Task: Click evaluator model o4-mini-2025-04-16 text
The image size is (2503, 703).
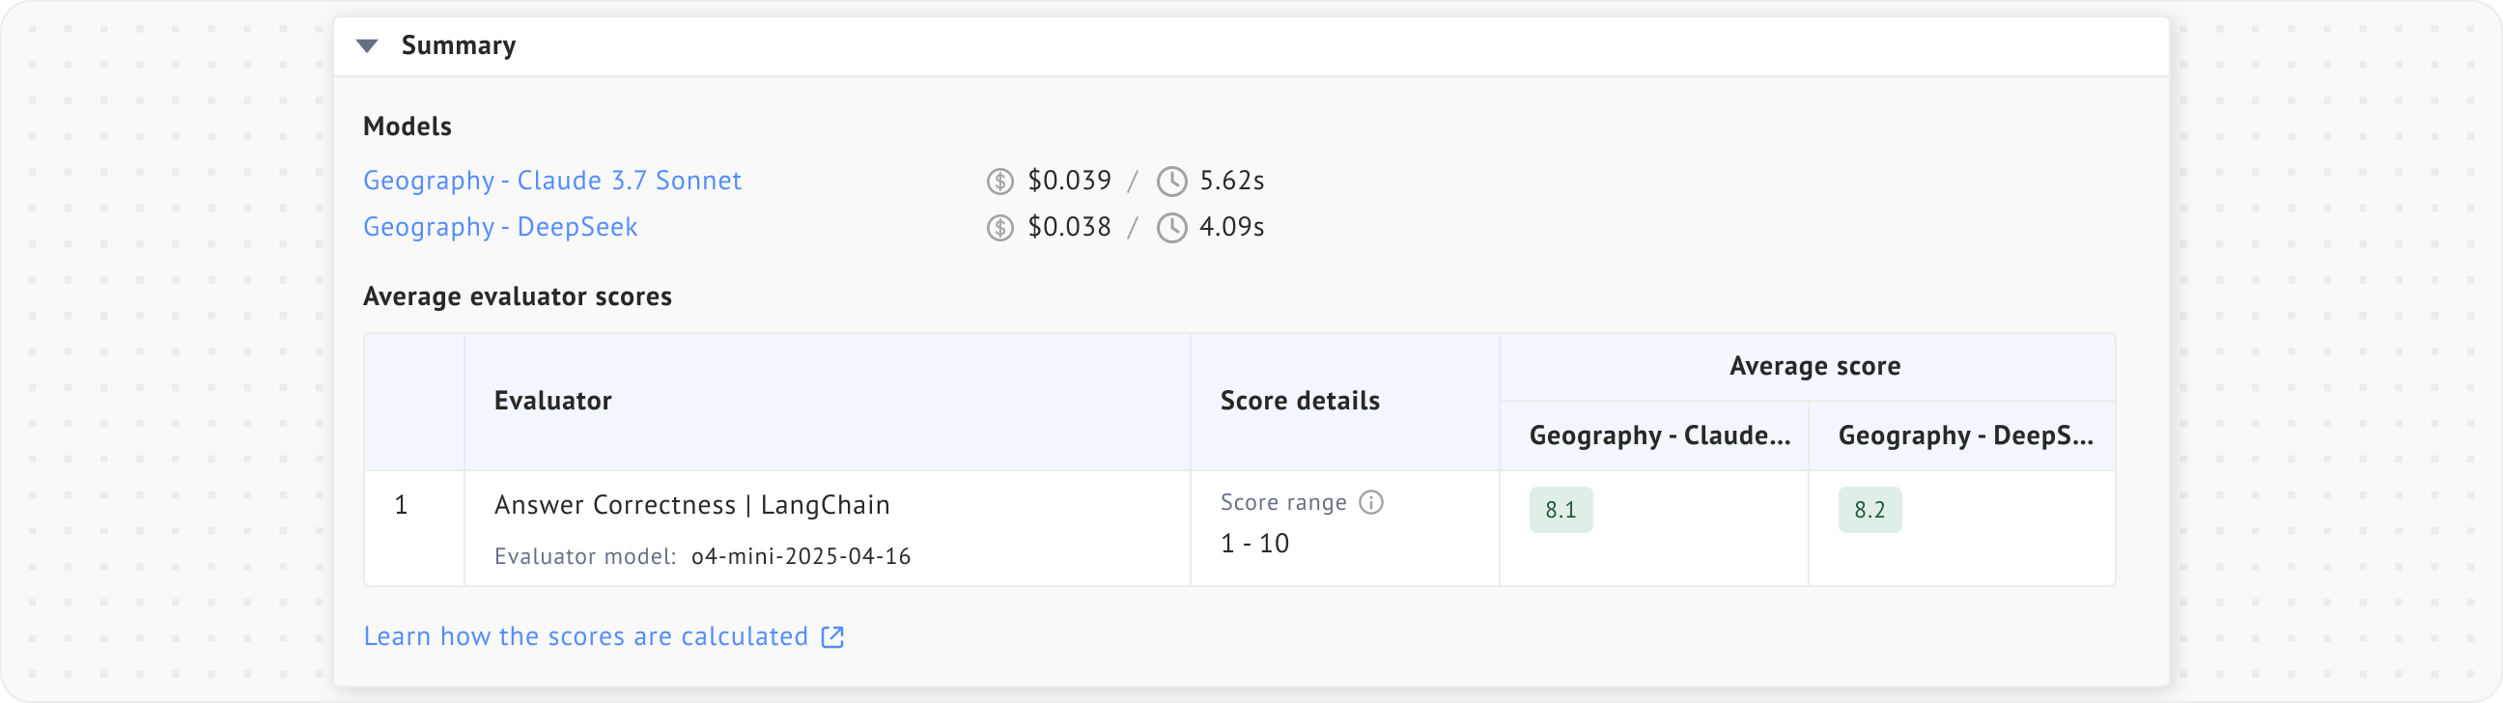Action: (801, 556)
